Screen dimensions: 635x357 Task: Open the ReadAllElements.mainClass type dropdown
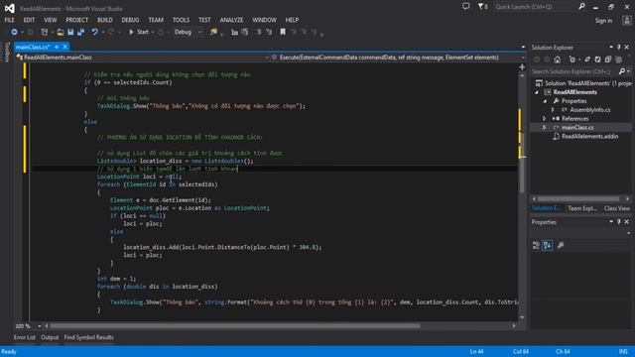(142, 58)
